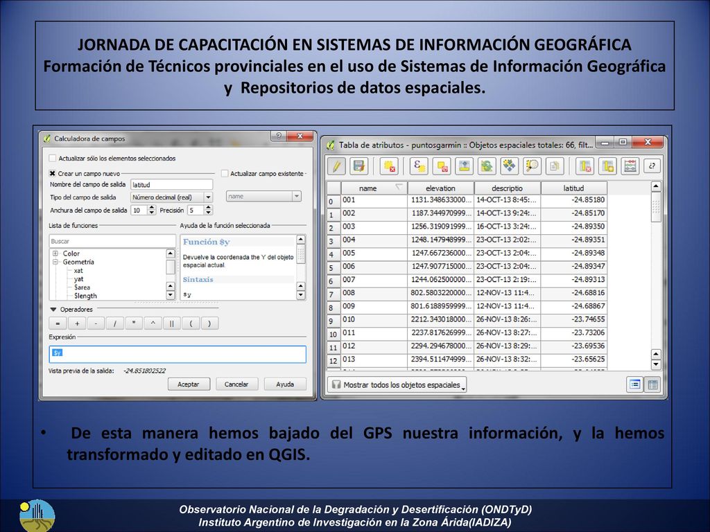The width and height of the screenshot is (710, 532).
Task: Open select by expression (epsilon icon)
Action: [419, 166]
